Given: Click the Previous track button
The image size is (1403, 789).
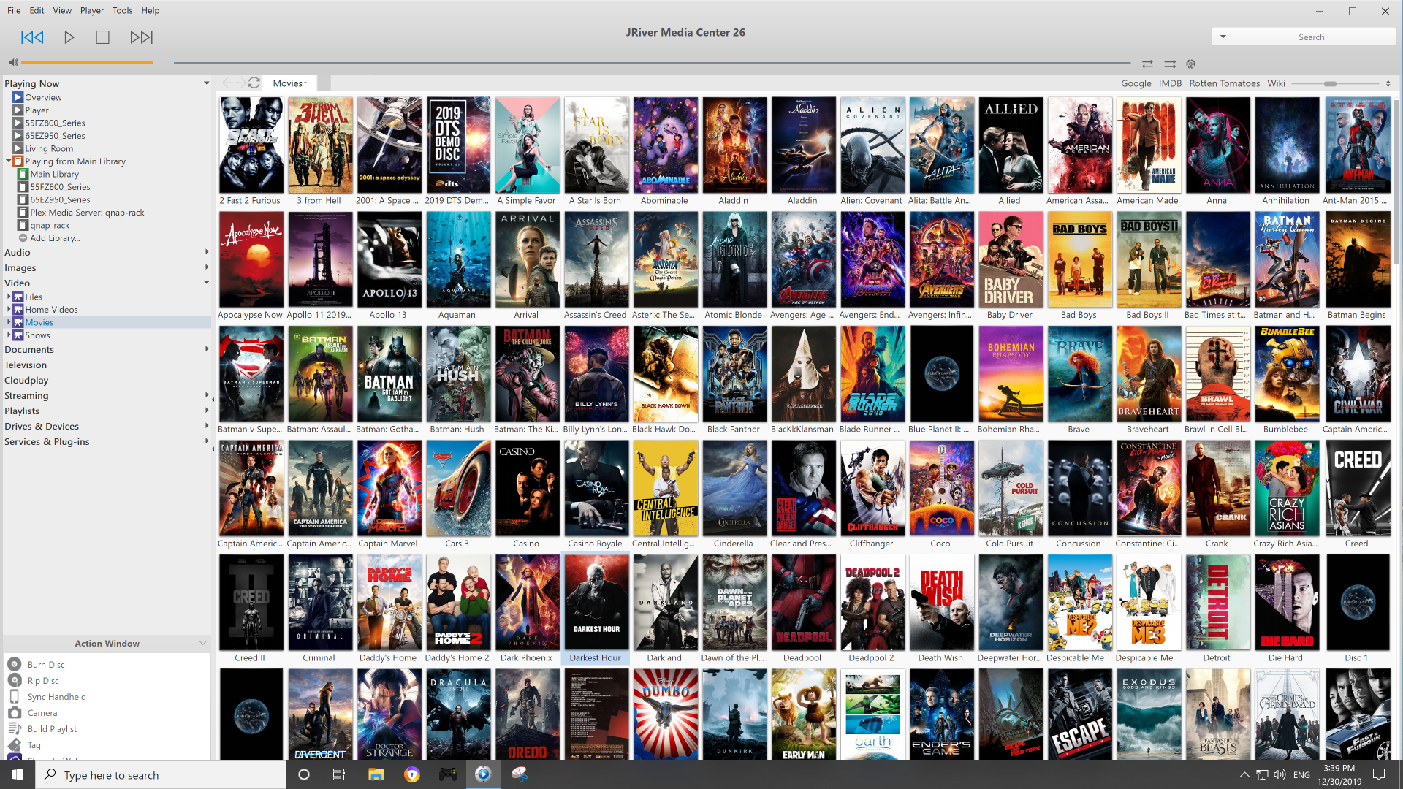Looking at the screenshot, I should pos(32,37).
